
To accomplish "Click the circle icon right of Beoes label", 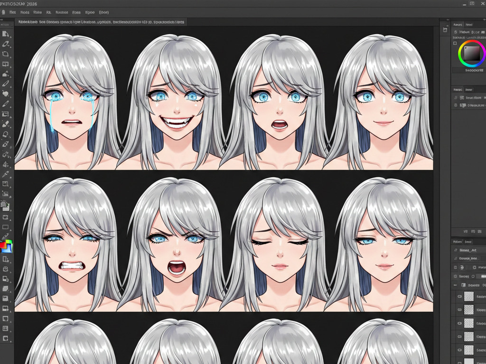I will point(473,276).
